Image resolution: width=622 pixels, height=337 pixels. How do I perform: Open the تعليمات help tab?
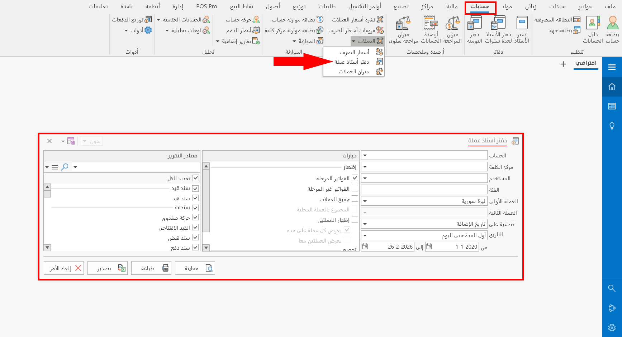pos(98,6)
